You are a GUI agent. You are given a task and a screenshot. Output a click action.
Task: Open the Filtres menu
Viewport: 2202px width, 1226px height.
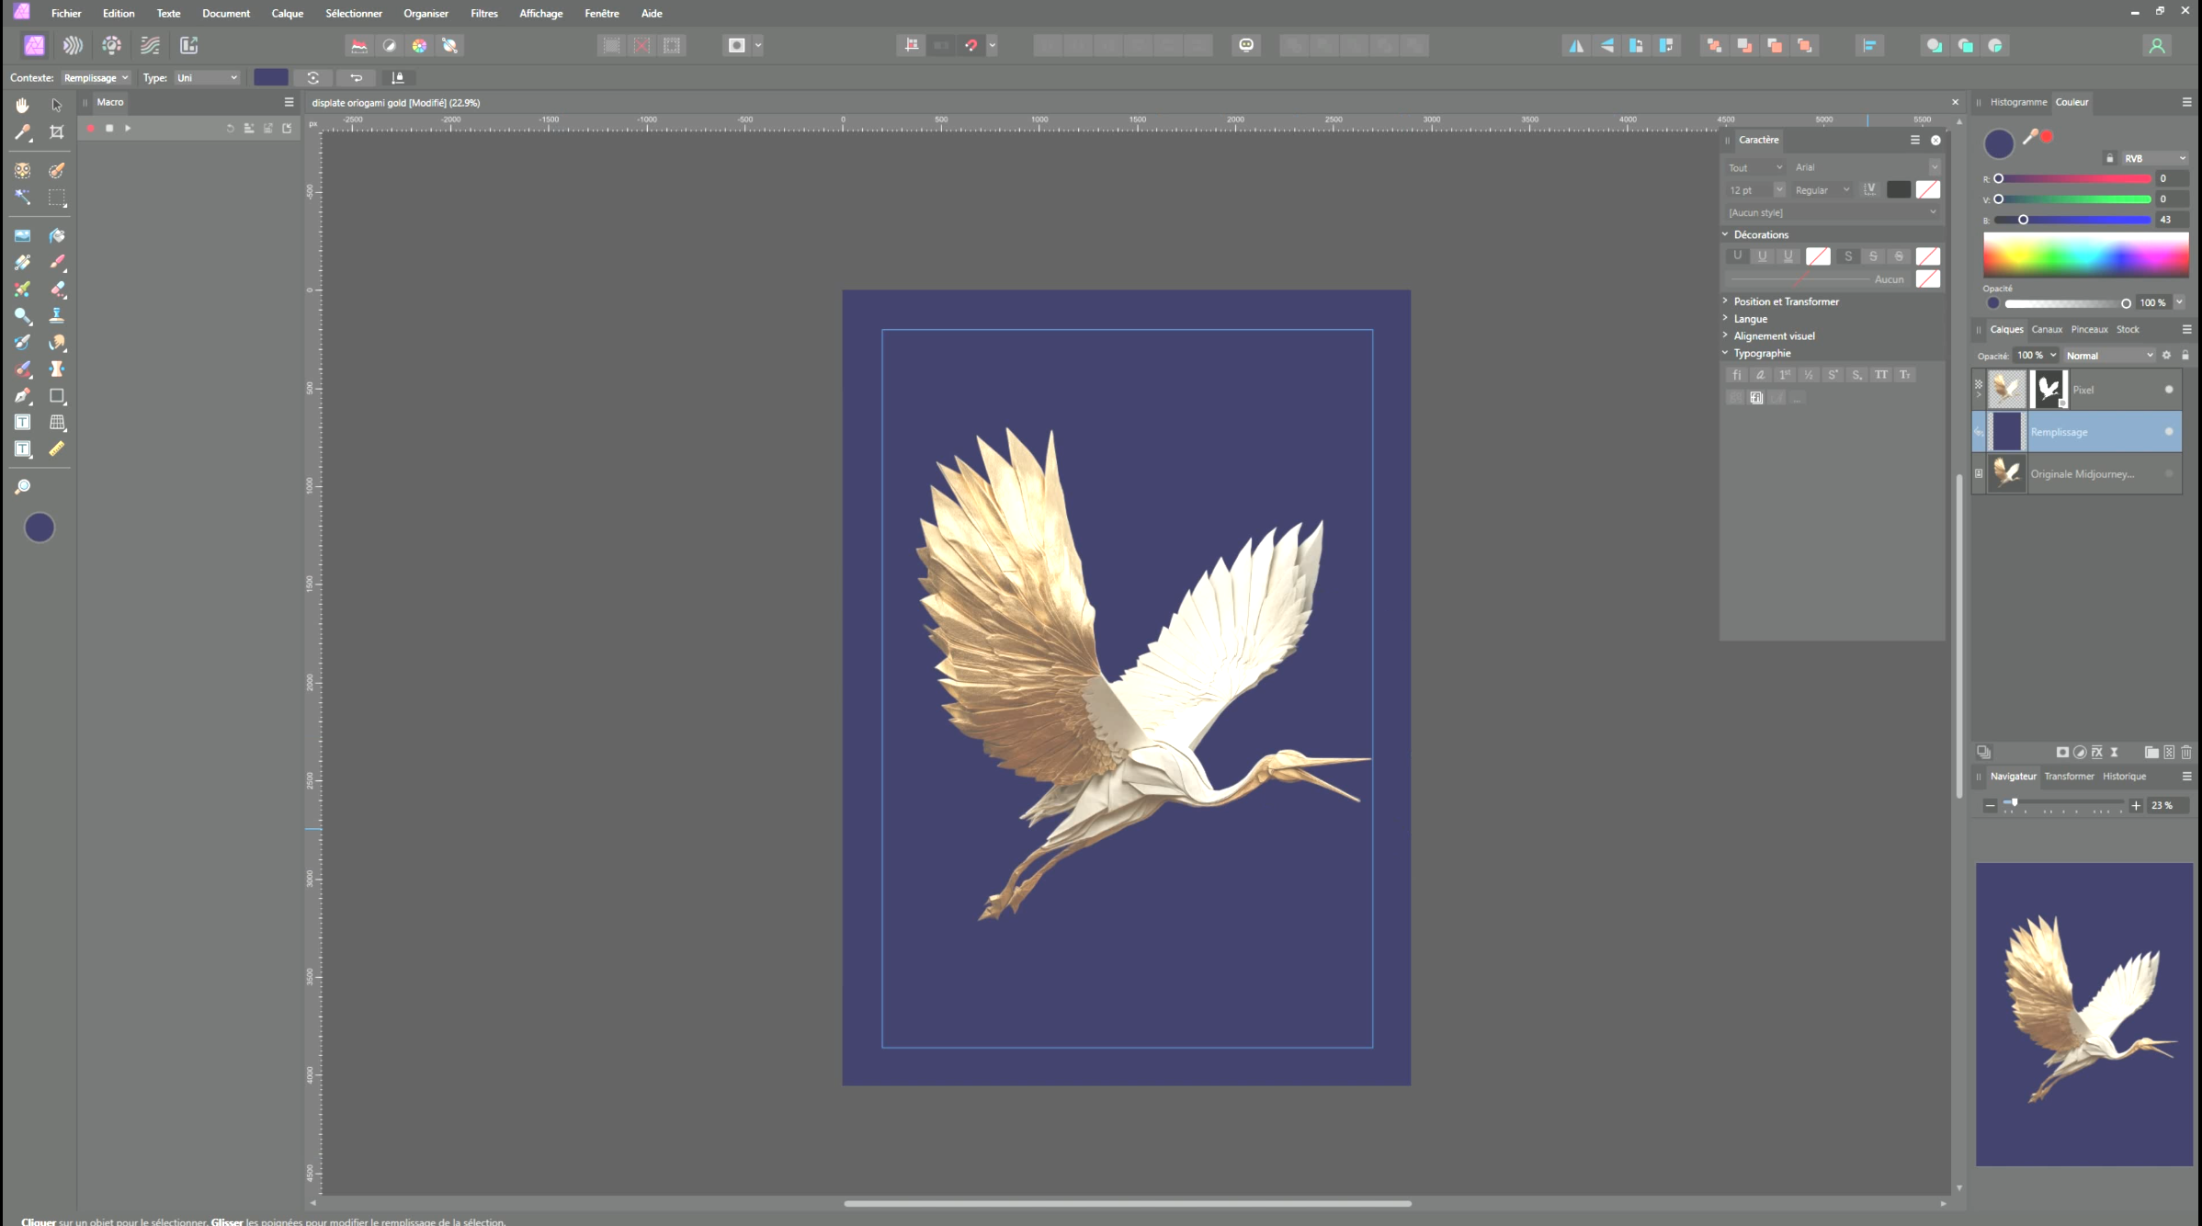(483, 14)
